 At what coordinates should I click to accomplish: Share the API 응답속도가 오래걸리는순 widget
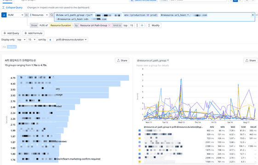coord(122,60)
